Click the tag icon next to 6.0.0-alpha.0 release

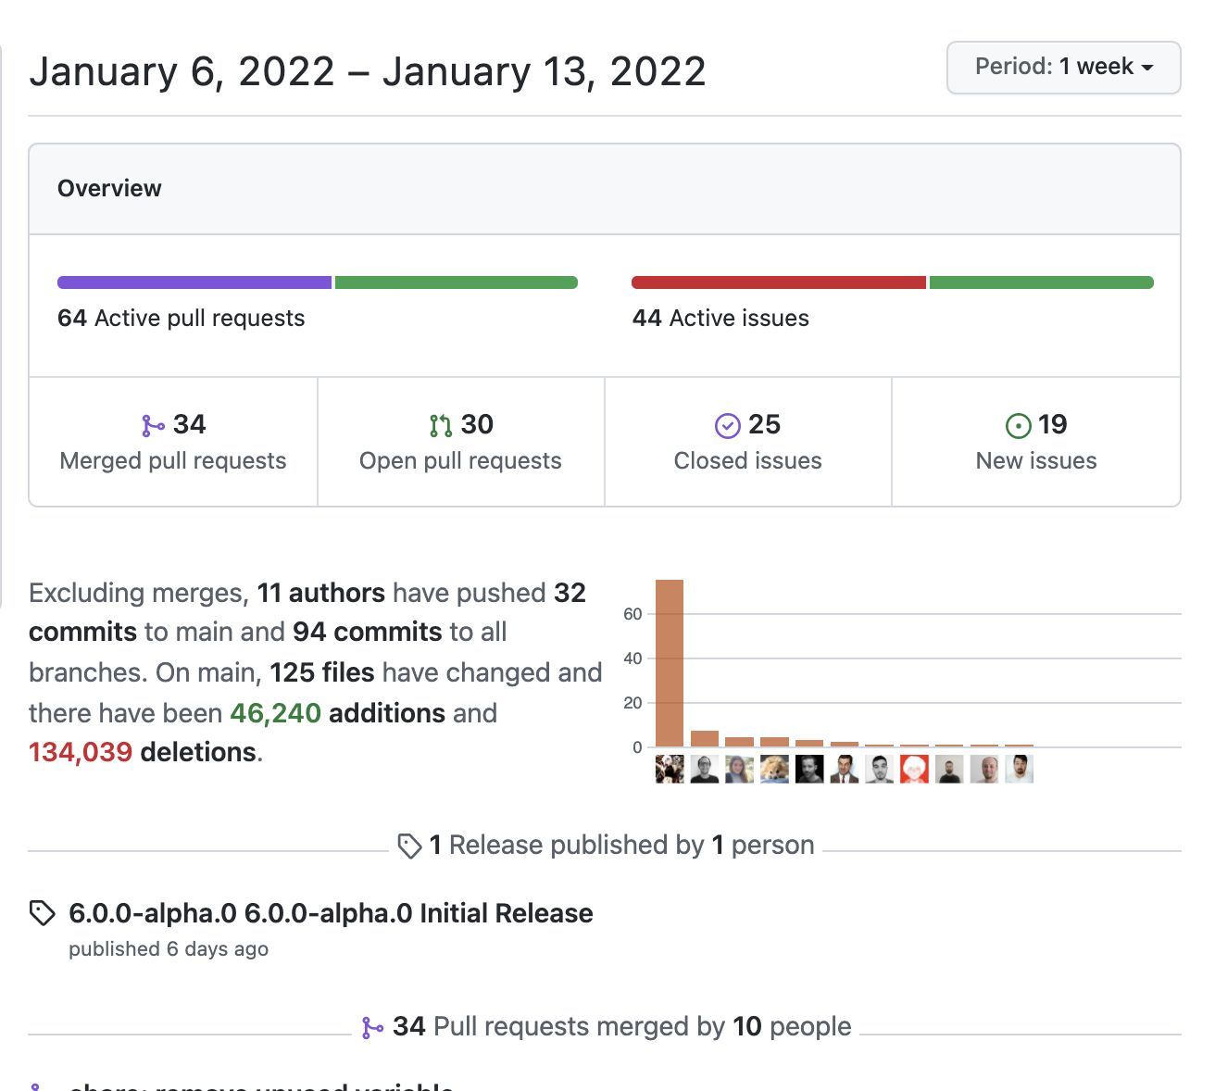coord(41,912)
